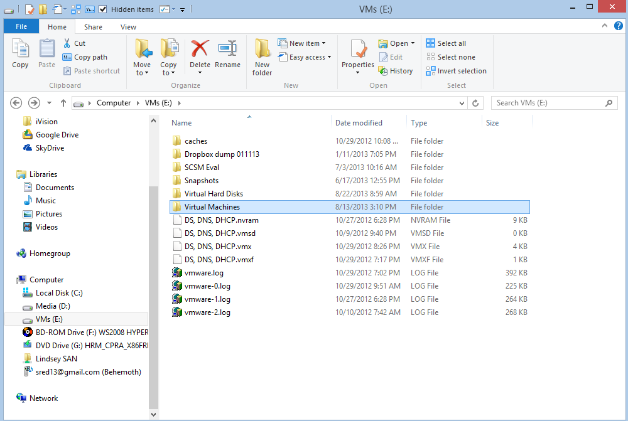
Task: Click the Up one level arrow
Action: point(63,103)
